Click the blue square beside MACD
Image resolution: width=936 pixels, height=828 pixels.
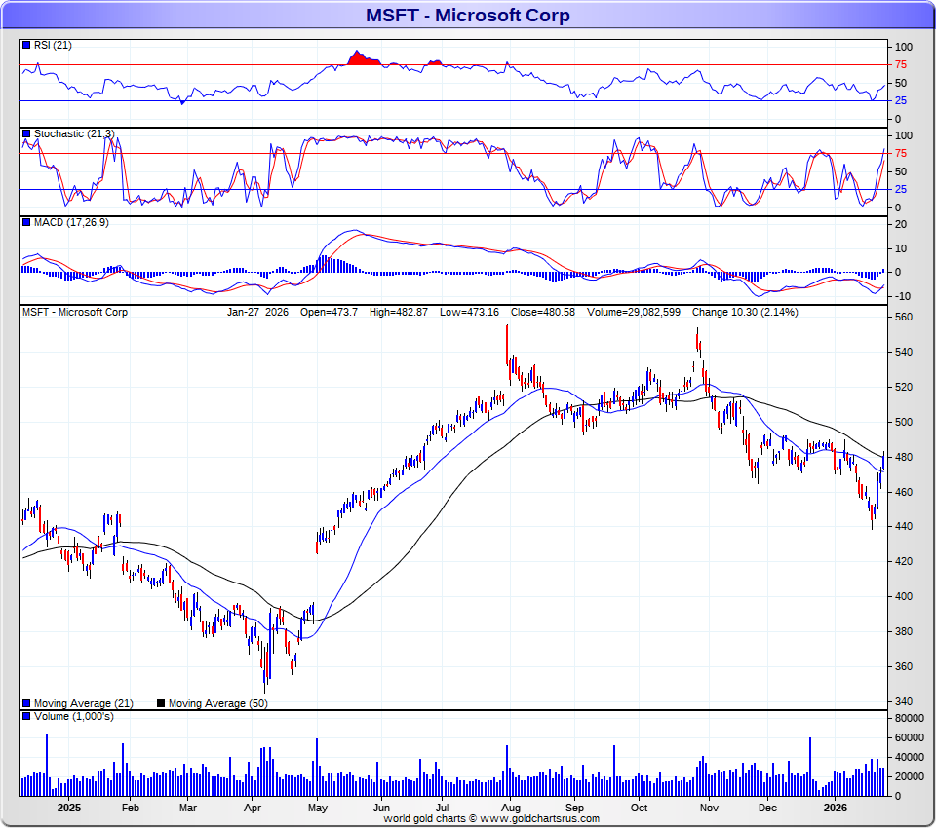pos(26,222)
